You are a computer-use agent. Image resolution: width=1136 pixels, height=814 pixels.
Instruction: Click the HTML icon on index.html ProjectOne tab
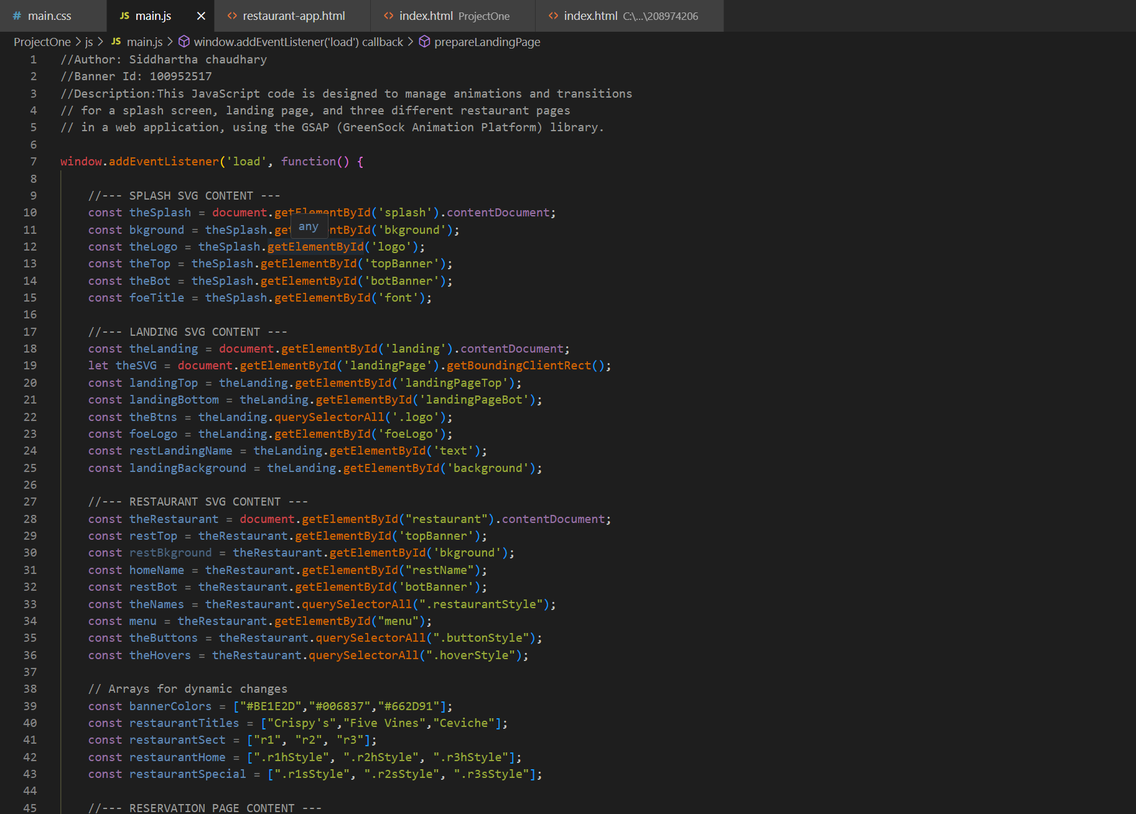[x=388, y=16]
